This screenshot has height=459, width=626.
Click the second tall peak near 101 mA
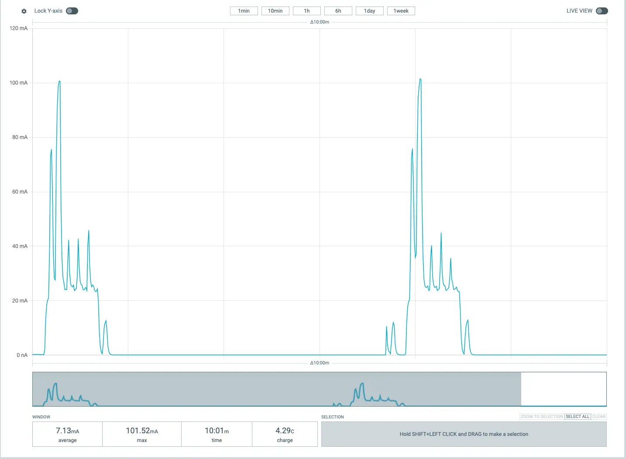(x=420, y=79)
